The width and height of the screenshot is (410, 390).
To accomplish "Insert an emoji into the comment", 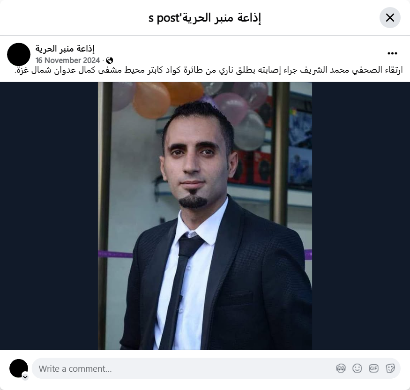I will coord(357,368).
